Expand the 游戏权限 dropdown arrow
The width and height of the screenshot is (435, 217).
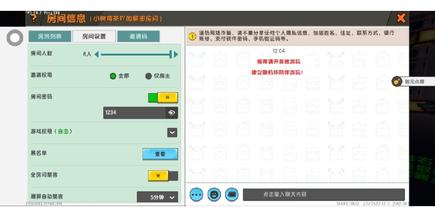172,132
